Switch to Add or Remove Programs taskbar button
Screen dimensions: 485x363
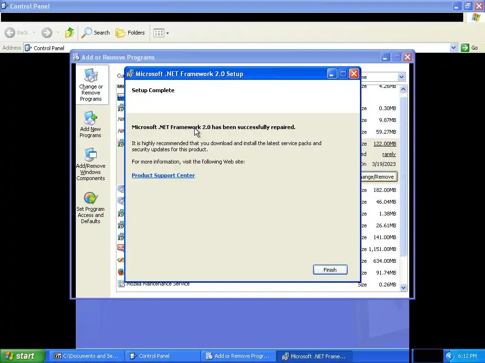tap(238, 356)
